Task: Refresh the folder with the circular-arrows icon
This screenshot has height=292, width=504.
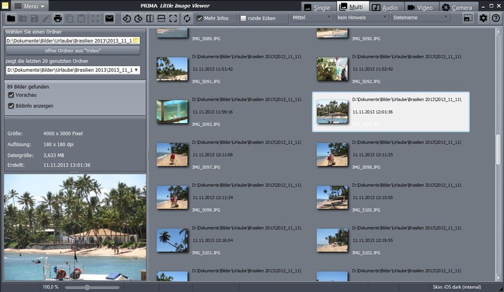Action: coord(187,18)
